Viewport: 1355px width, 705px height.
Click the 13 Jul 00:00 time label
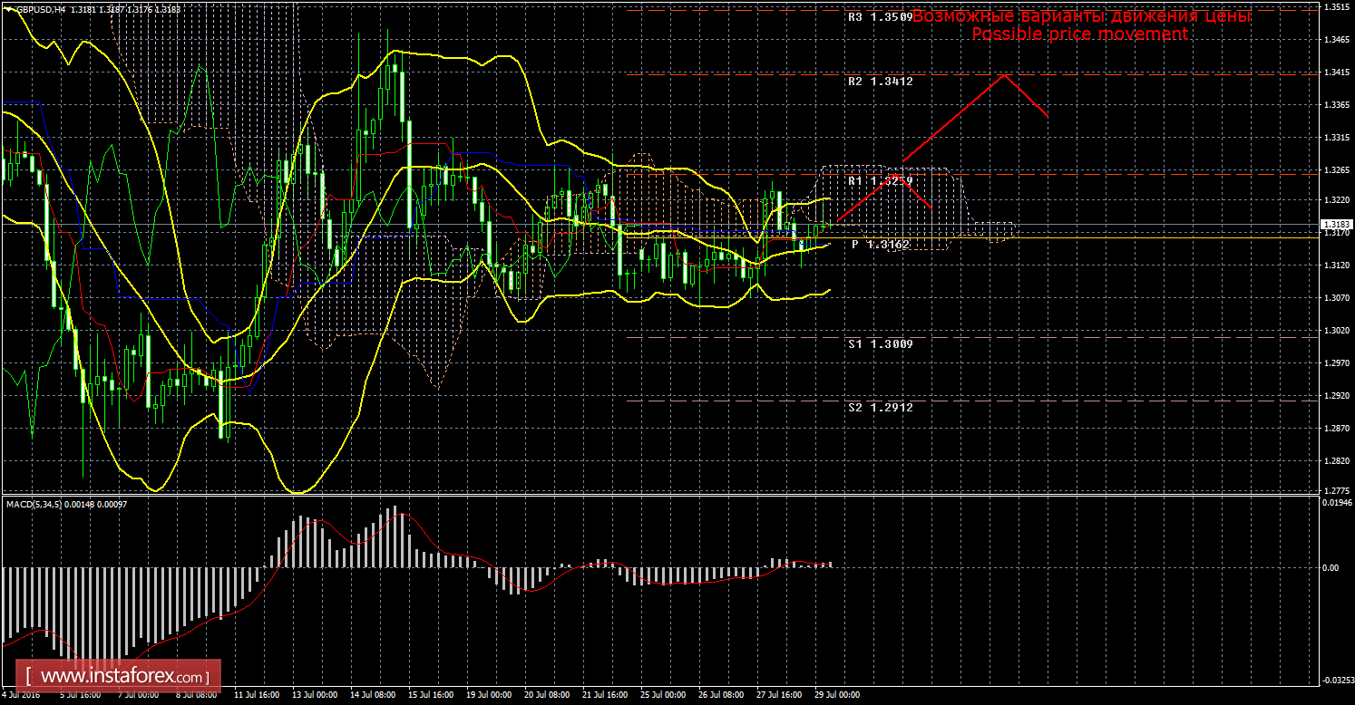pyautogui.click(x=315, y=696)
